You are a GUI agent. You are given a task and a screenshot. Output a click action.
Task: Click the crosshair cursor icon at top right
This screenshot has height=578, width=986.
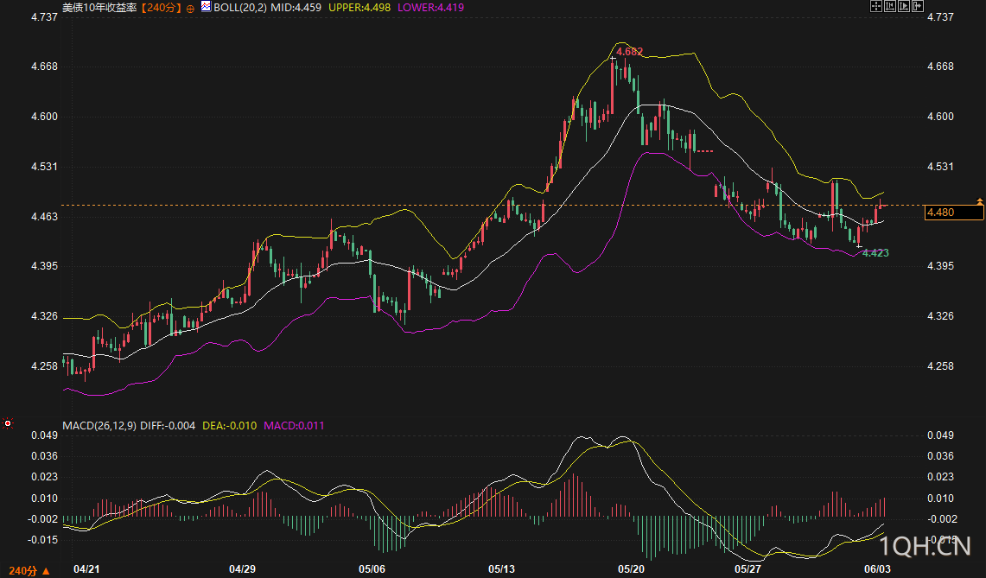pos(876,6)
